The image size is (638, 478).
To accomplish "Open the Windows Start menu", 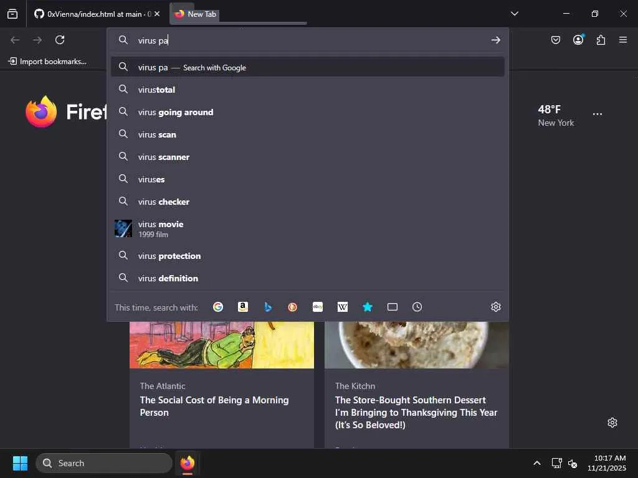I will pos(20,463).
